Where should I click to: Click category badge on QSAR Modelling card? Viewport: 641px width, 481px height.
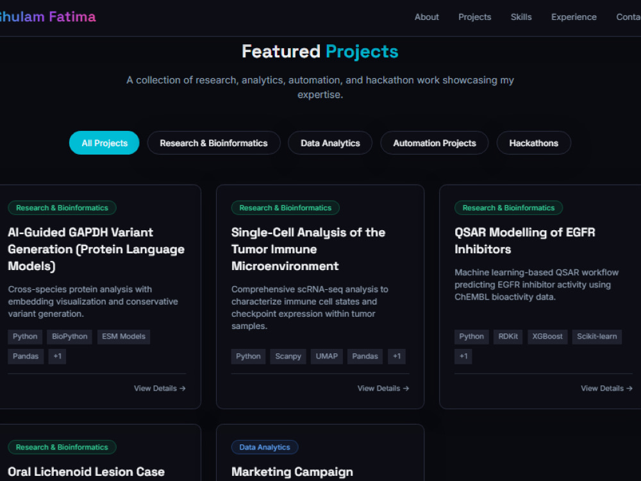(x=508, y=208)
